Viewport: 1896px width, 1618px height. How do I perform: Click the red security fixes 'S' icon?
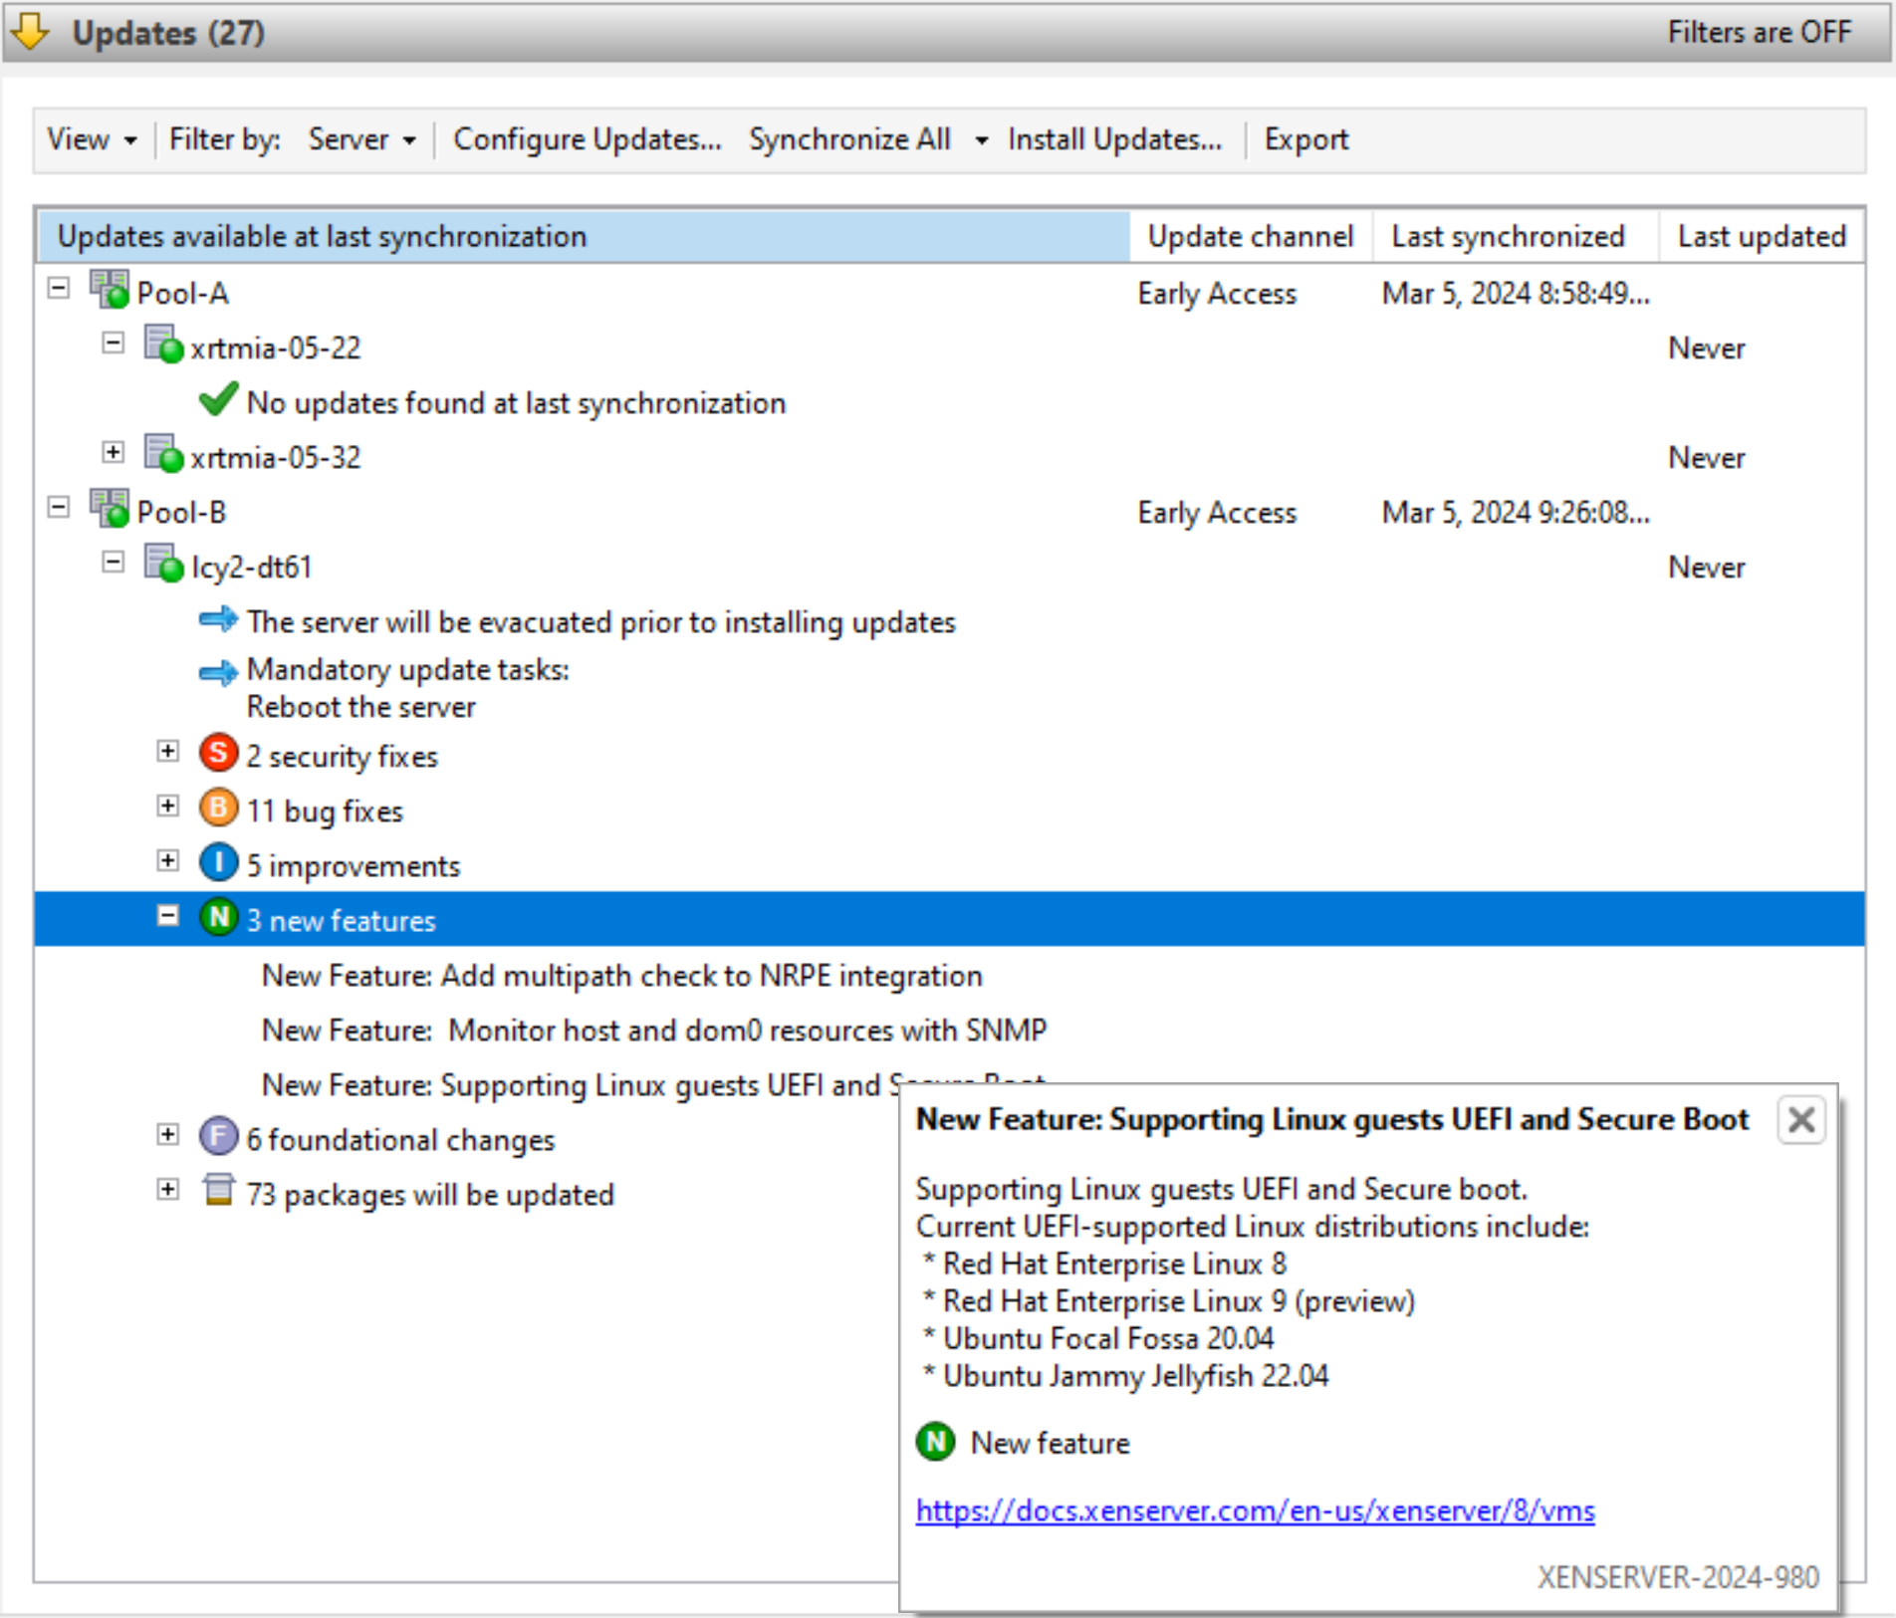click(x=218, y=754)
